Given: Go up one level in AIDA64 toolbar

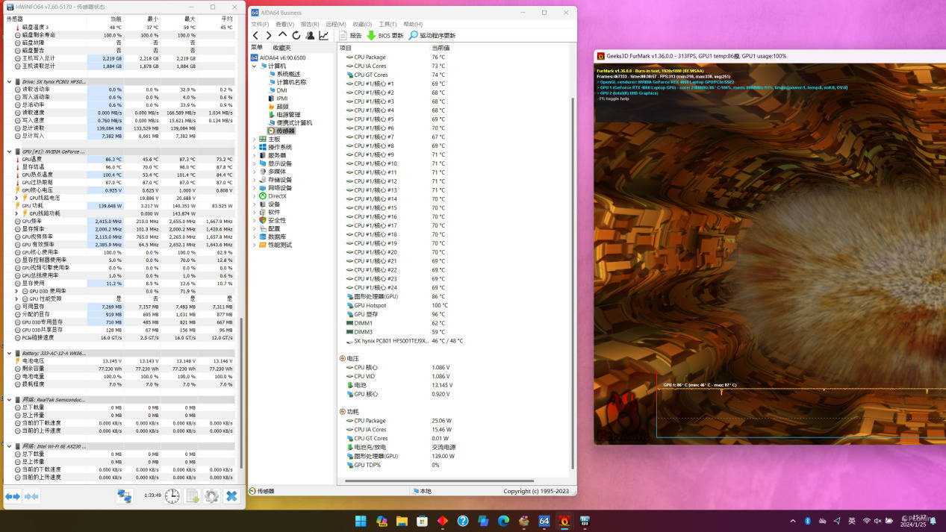Looking at the screenshot, I should pos(282,35).
